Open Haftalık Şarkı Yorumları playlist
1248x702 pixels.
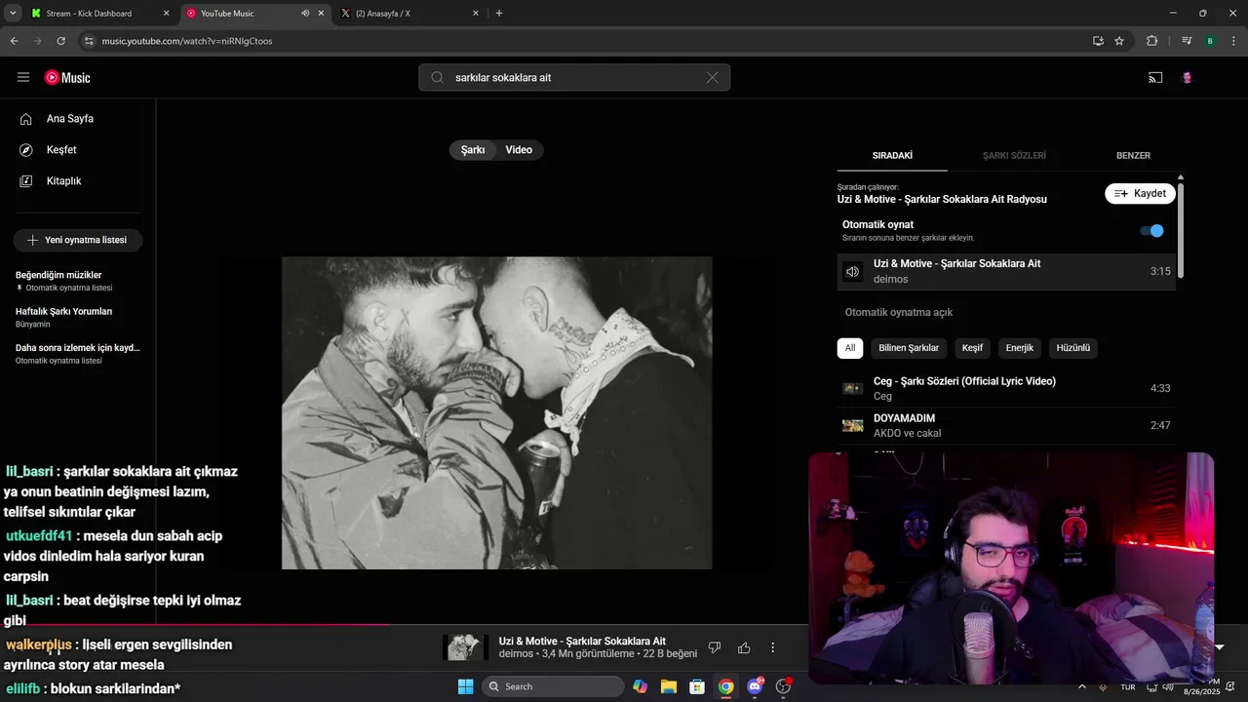[x=78, y=317]
